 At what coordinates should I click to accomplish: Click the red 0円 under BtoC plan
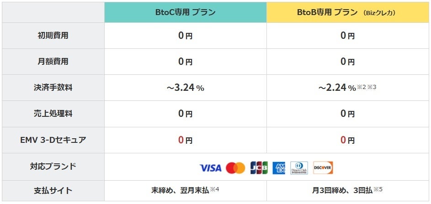(185, 140)
